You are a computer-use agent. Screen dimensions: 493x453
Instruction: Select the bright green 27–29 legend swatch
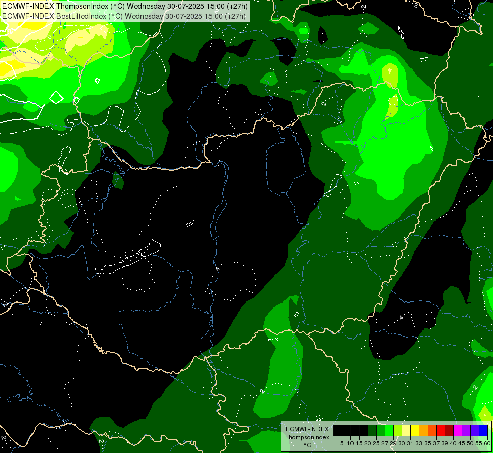click(389, 430)
